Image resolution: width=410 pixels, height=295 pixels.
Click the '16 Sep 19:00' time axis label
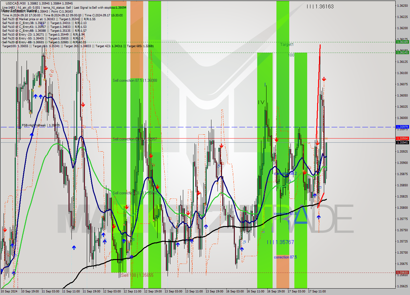pyautogui.click(x=276, y=291)
